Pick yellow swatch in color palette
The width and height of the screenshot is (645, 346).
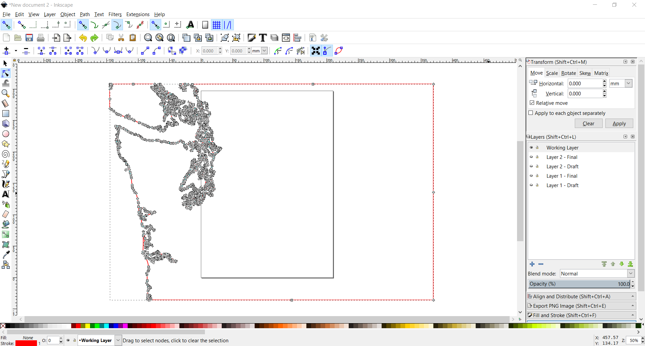pyautogui.click(x=87, y=326)
